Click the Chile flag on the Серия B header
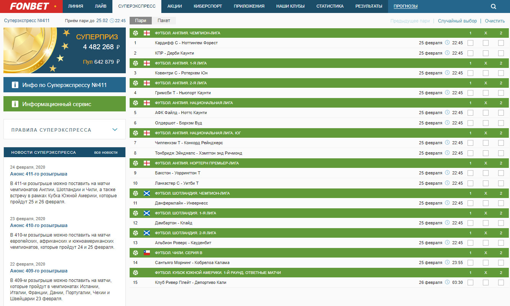 coord(146,253)
